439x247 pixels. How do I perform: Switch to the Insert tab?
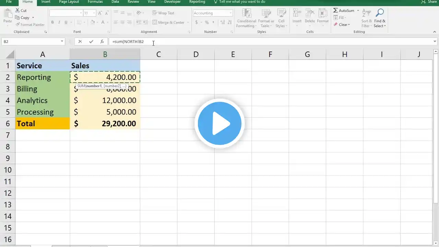(x=46, y=2)
